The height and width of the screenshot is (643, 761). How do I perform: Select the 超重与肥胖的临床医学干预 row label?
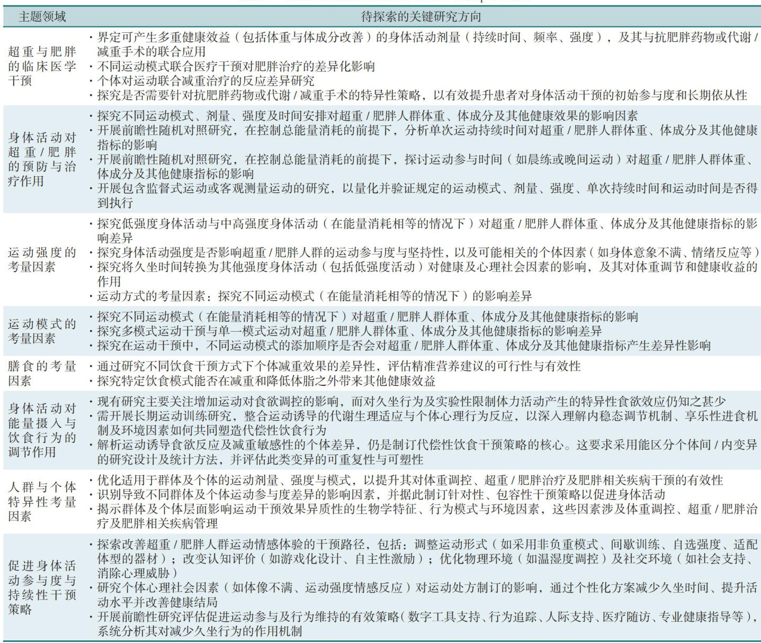pyautogui.click(x=42, y=66)
